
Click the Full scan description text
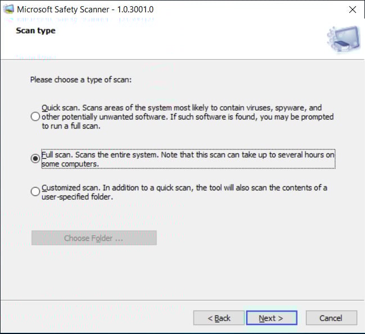click(x=188, y=159)
